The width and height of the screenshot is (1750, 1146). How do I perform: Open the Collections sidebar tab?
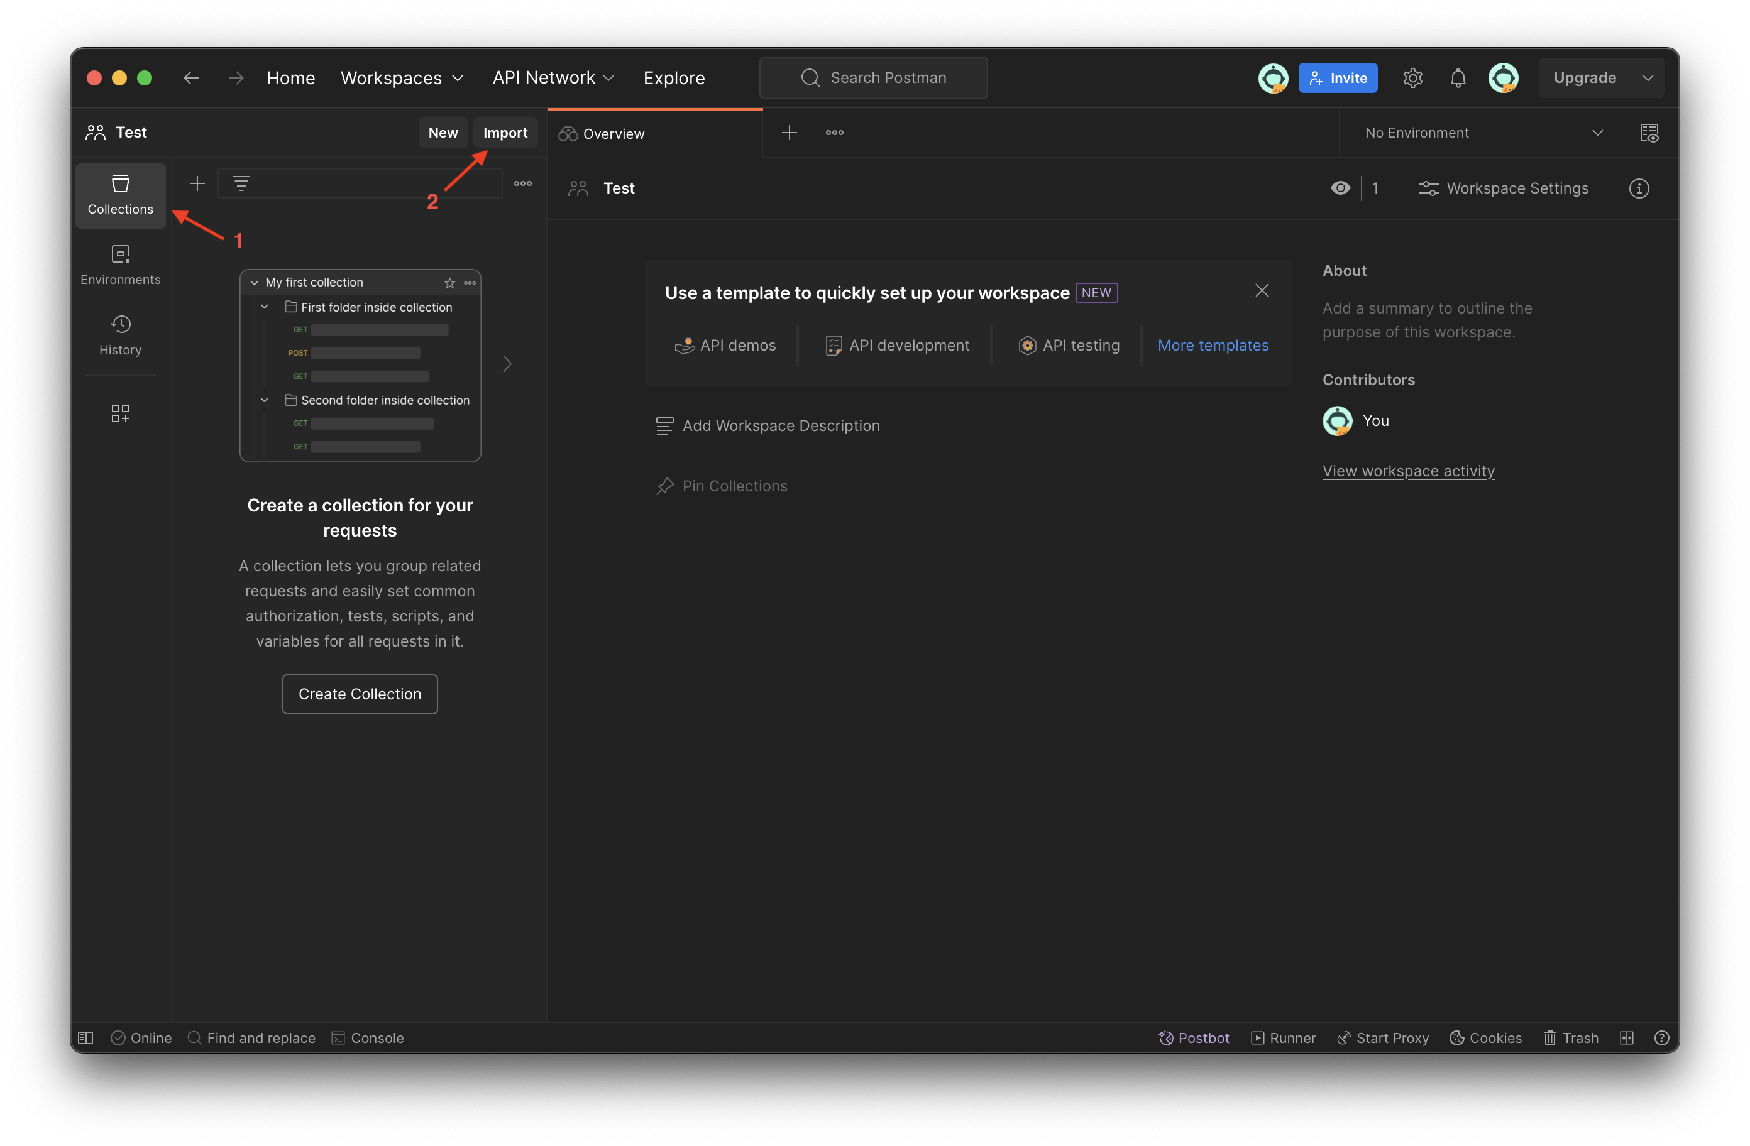coord(121,195)
